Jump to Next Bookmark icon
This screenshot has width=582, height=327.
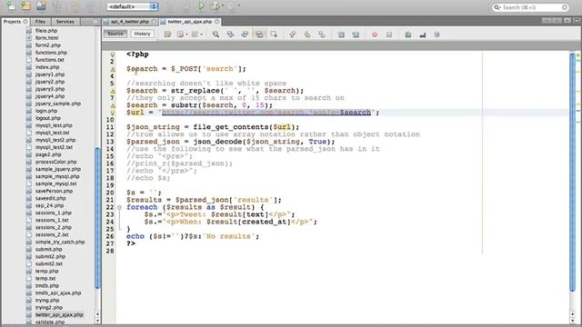pos(307,35)
